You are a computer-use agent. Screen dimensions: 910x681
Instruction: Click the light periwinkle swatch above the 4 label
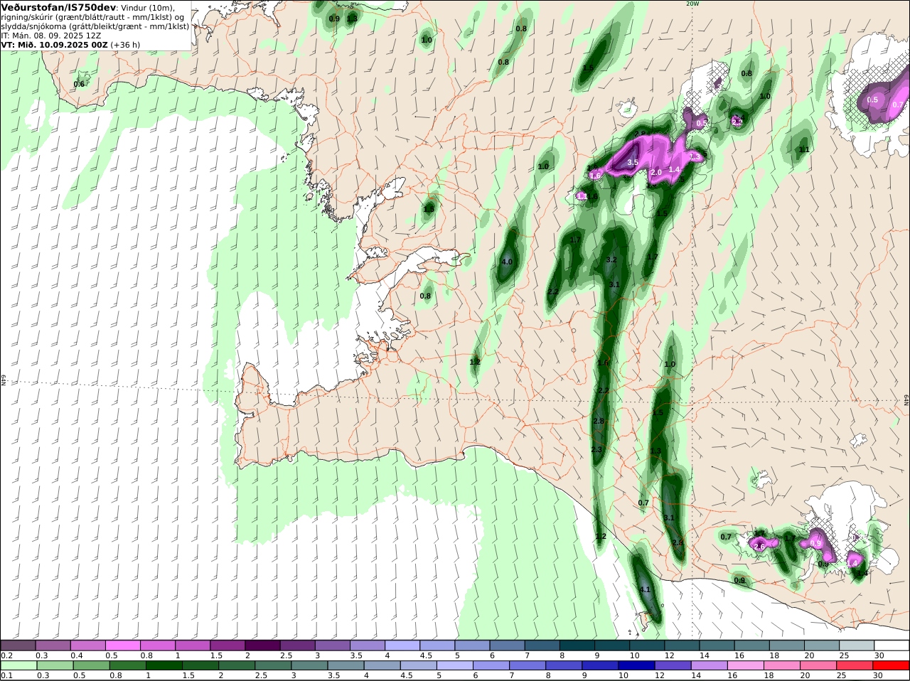click(x=402, y=645)
